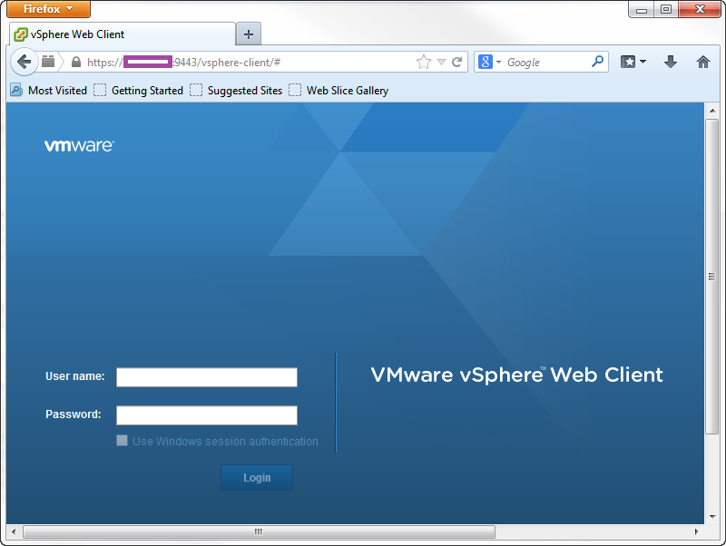This screenshot has width=726, height=546.
Task: Click the User name input field
Action: 207,377
